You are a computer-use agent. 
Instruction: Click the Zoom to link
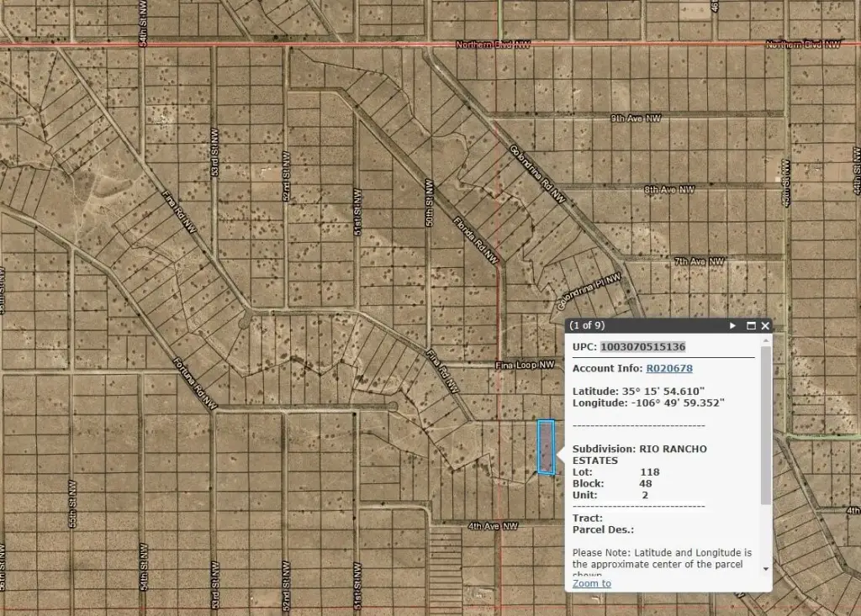591,583
